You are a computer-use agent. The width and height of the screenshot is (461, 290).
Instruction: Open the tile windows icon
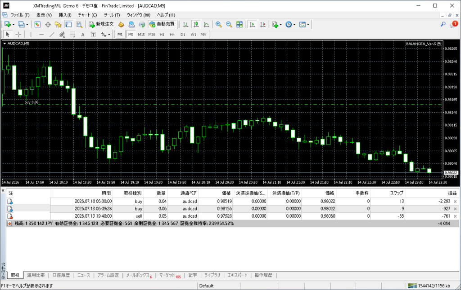(x=240, y=24)
